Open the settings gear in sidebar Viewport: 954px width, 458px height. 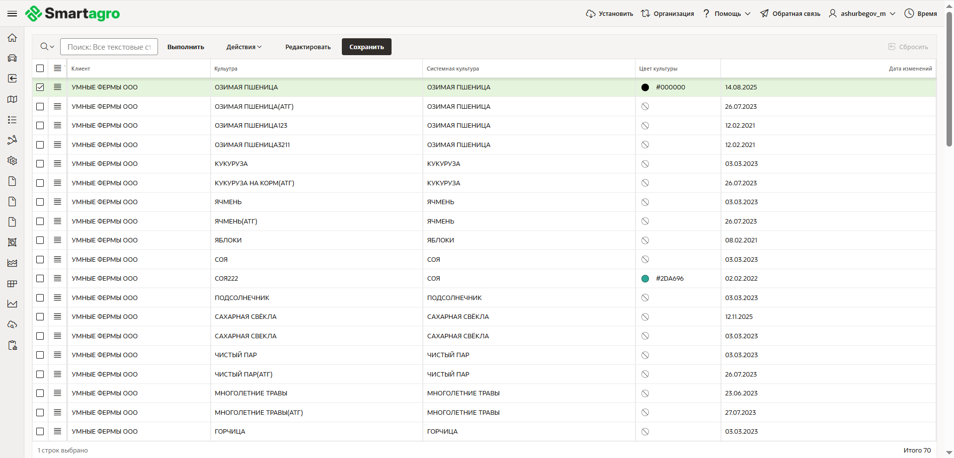[12, 160]
